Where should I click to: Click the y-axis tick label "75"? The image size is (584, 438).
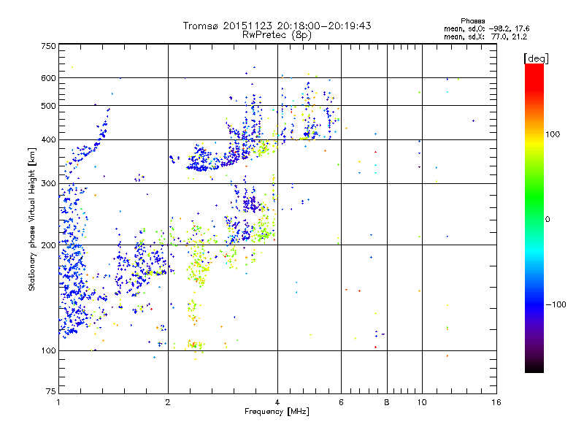tap(51, 391)
